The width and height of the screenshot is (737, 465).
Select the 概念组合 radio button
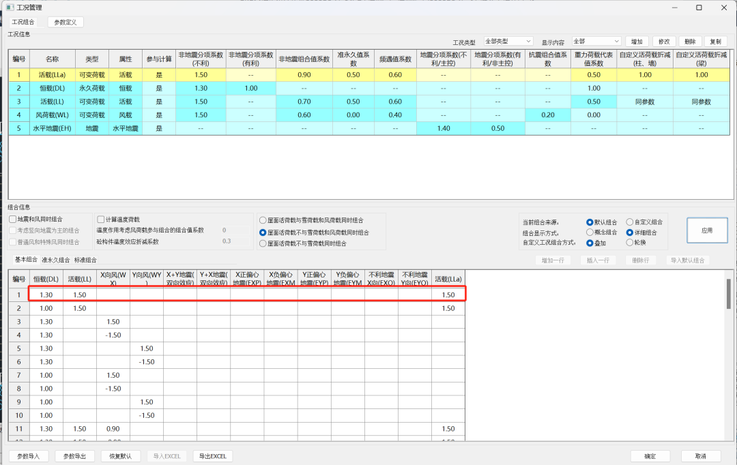pos(591,232)
